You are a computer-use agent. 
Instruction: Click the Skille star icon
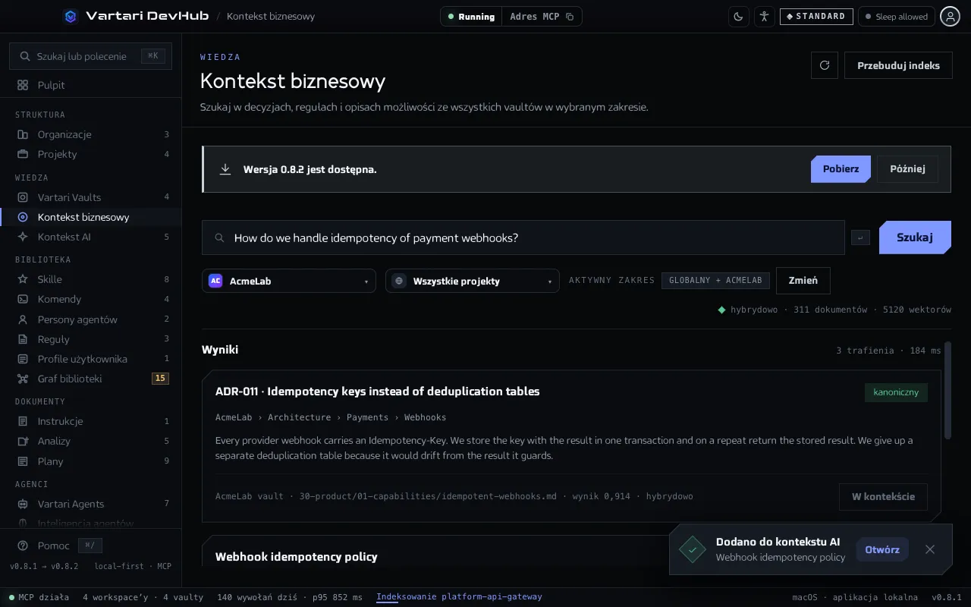click(23, 279)
